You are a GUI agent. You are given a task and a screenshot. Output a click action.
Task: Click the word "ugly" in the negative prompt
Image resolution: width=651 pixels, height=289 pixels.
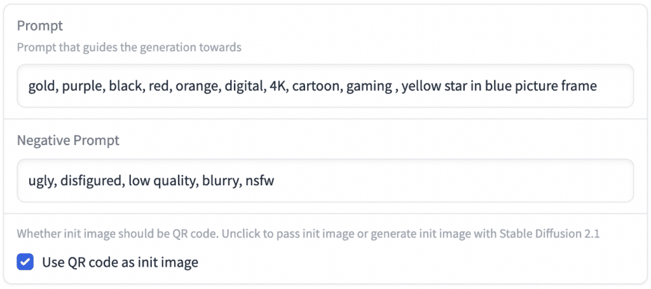click(41, 181)
